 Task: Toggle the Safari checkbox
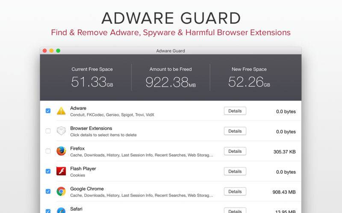(x=48, y=211)
